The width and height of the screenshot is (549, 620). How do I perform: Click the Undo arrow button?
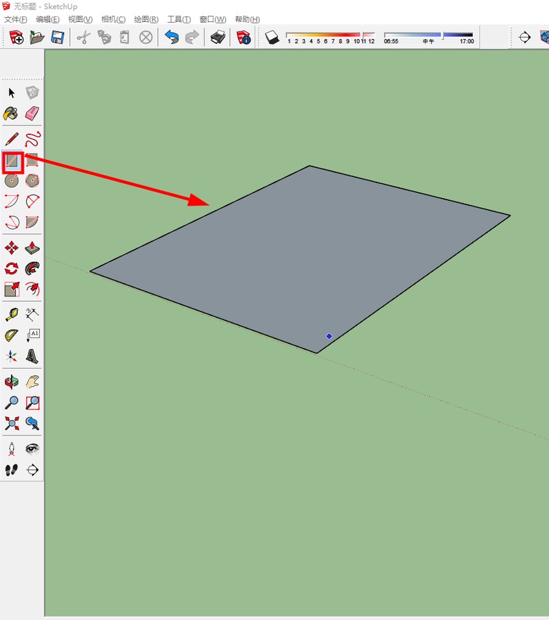click(x=172, y=38)
